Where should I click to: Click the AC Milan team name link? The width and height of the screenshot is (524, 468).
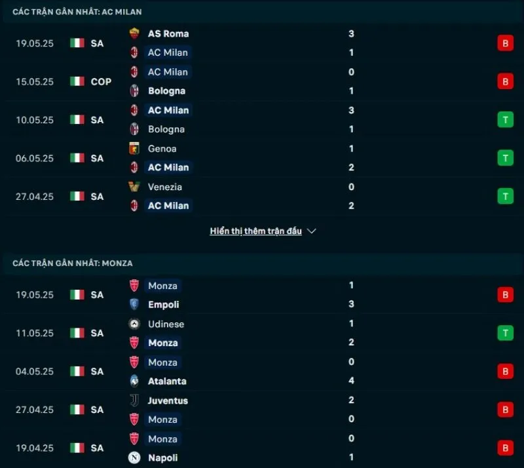click(x=168, y=52)
